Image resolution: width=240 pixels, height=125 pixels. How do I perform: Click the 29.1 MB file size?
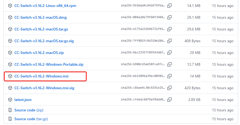point(193,17)
